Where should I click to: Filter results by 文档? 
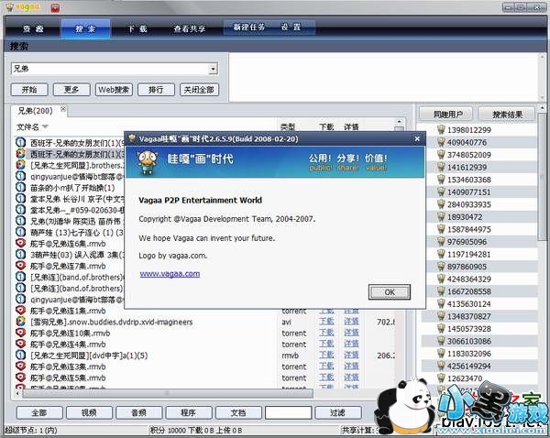click(x=238, y=412)
